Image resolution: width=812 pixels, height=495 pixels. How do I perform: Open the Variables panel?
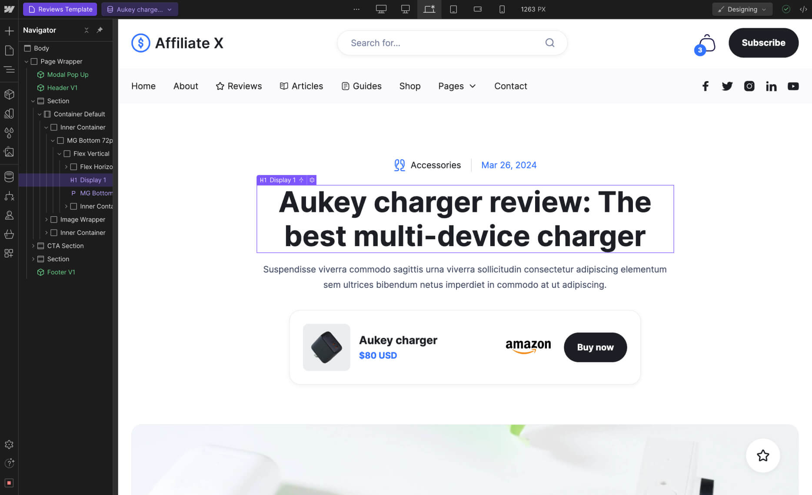pyautogui.click(x=10, y=133)
